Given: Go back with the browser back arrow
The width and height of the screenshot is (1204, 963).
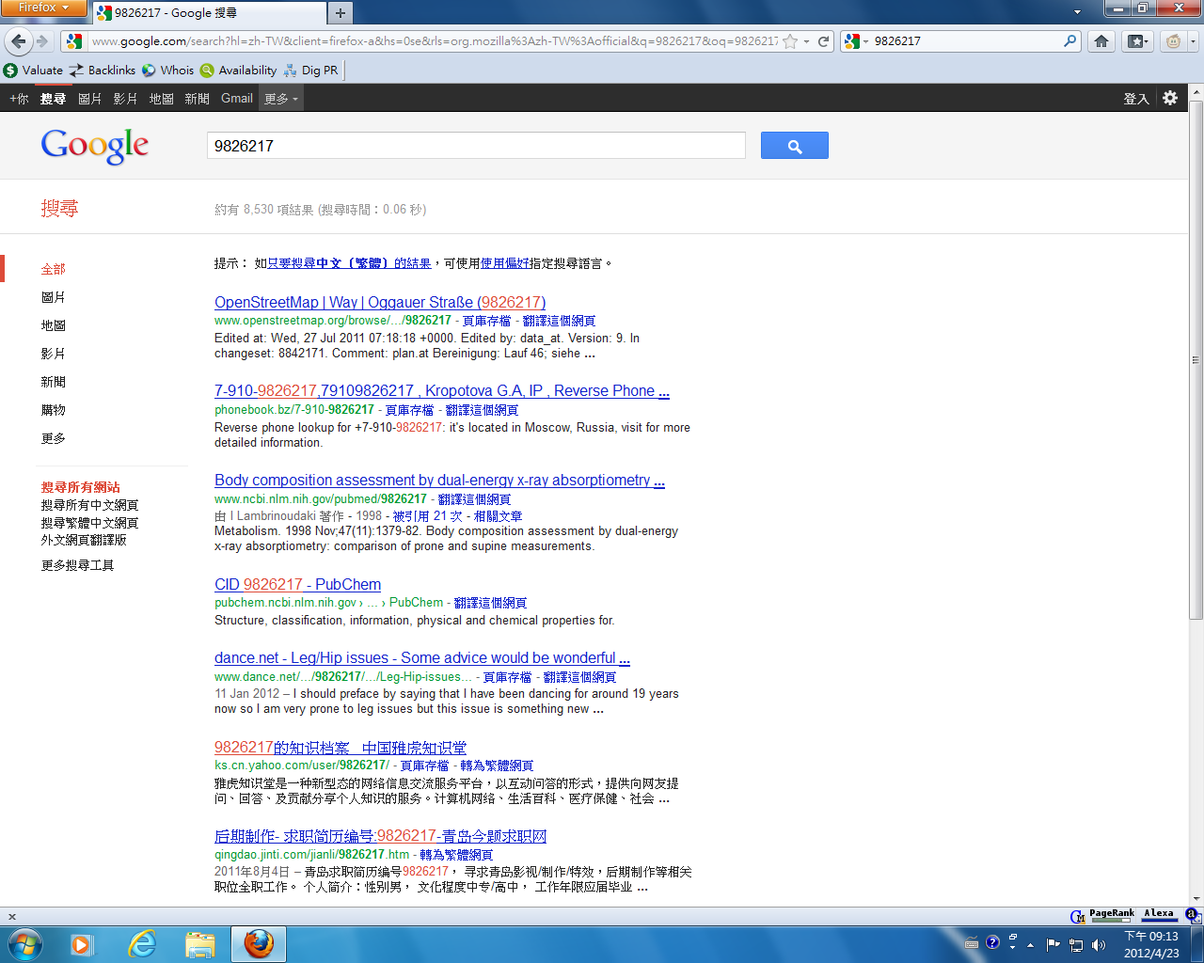Looking at the screenshot, I should pos(19,41).
